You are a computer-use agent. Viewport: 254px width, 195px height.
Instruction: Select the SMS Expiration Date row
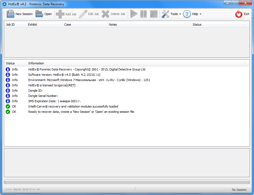click(127, 101)
